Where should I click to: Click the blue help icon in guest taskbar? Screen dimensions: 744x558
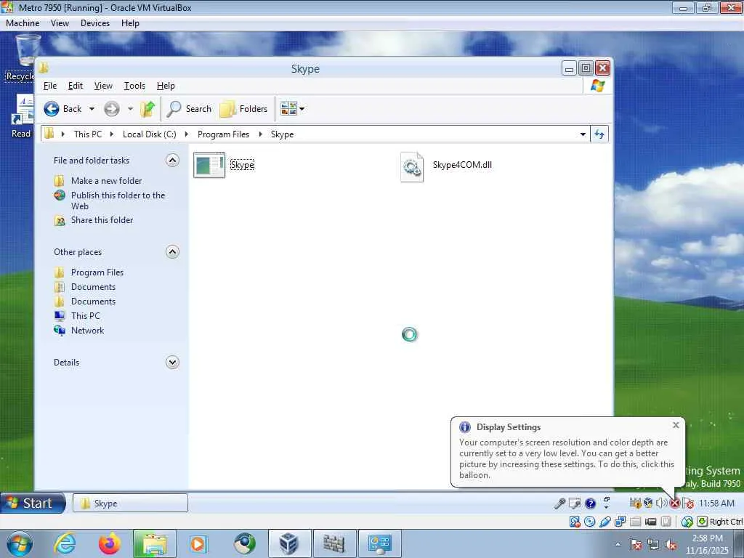pos(590,504)
